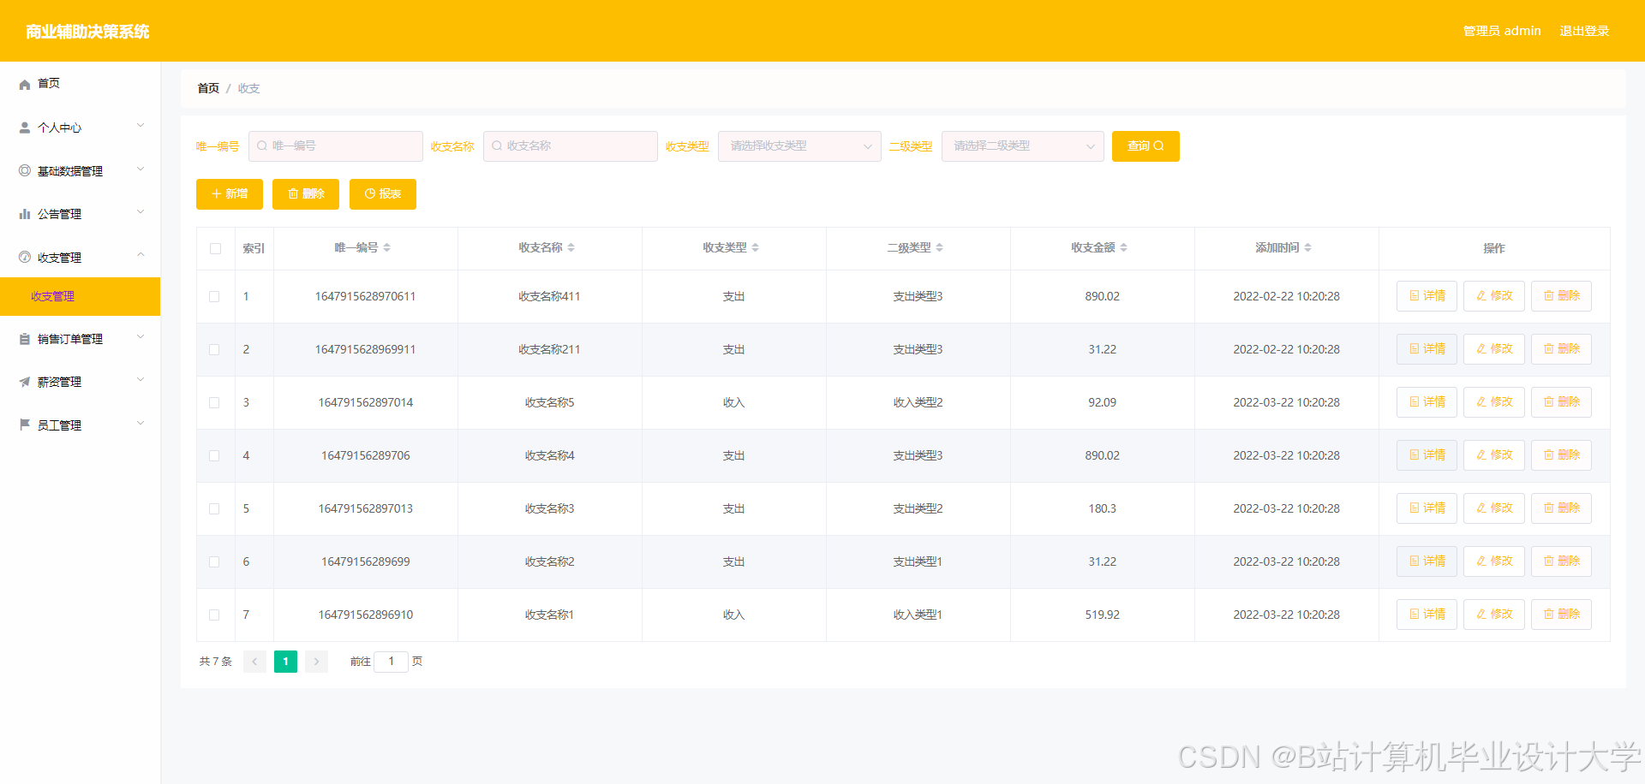Check the row 1 checkbox (收支名称411)

coord(214,296)
